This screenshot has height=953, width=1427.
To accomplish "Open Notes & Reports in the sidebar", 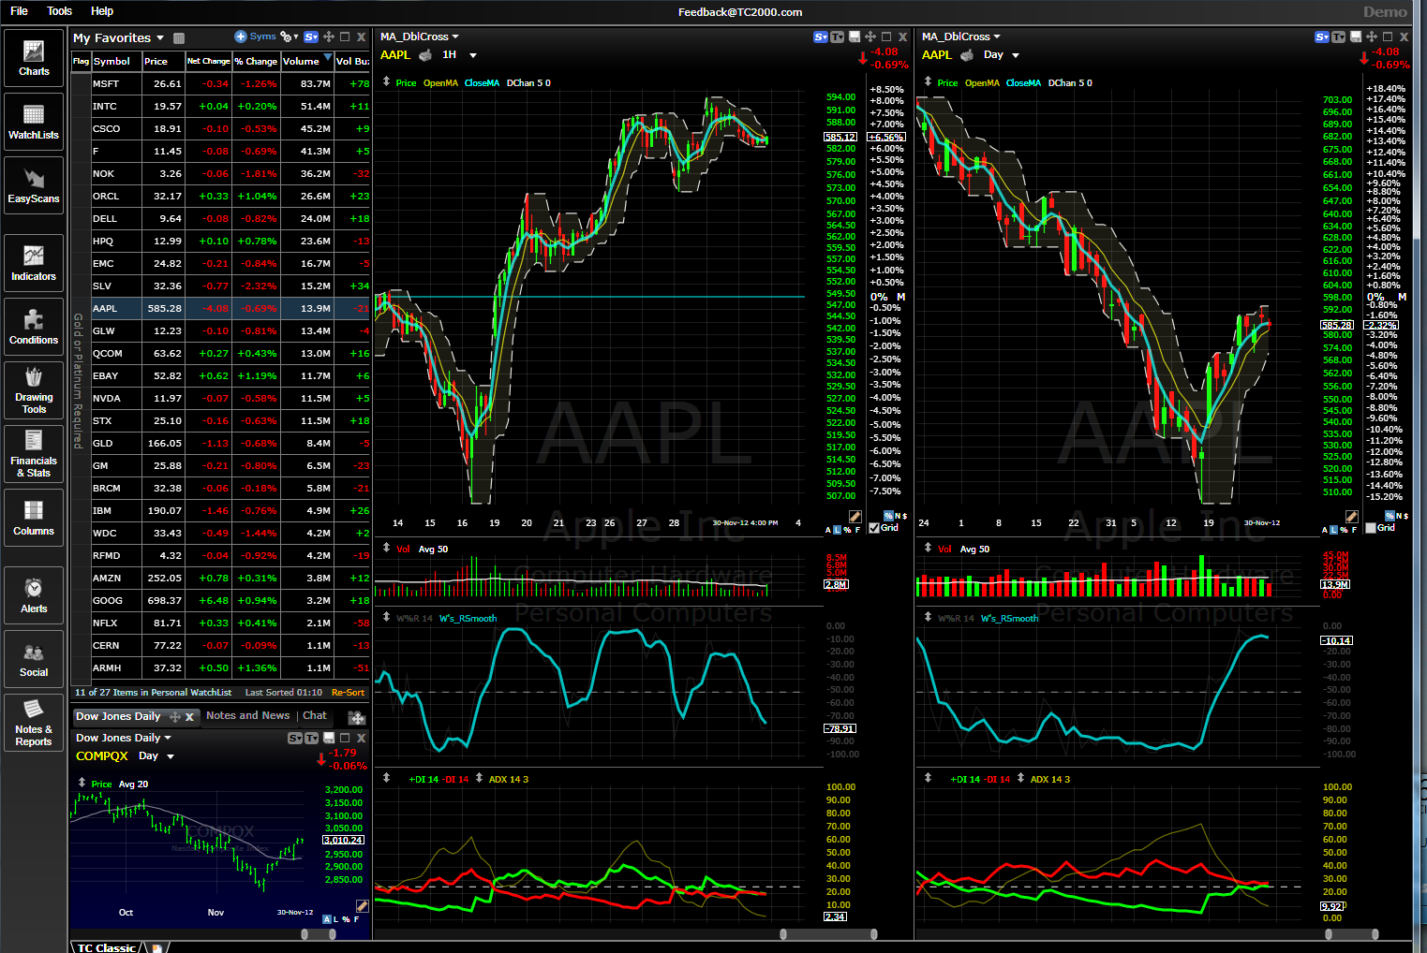I will click(x=34, y=723).
